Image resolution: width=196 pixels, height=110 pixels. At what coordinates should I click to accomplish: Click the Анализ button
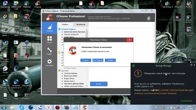click(x=99, y=84)
